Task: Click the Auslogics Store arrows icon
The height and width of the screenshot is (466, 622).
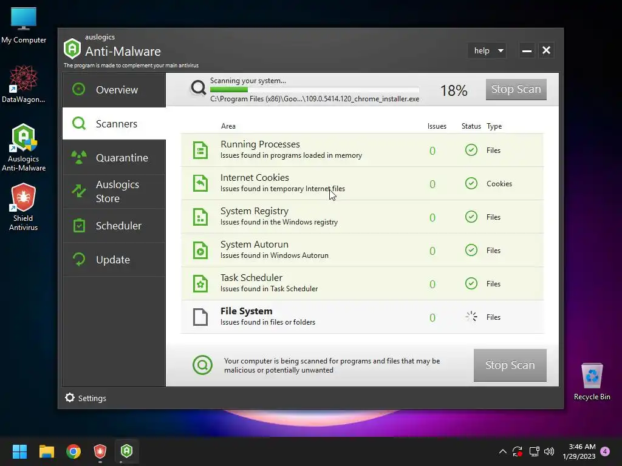Action: pyautogui.click(x=79, y=191)
